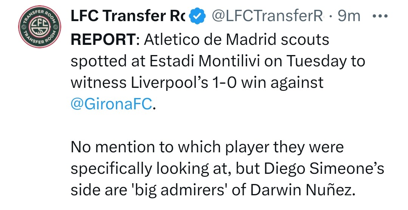The width and height of the screenshot is (408, 210).
Task: Open the LFC Transfer Room display name
Action: pyautogui.click(x=128, y=16)
